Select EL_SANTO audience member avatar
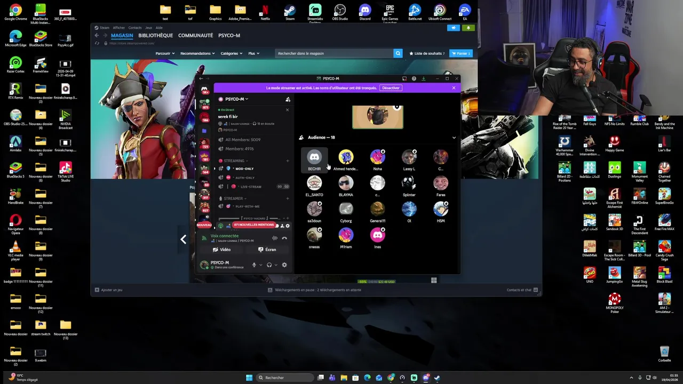 (x=314, y=183)
